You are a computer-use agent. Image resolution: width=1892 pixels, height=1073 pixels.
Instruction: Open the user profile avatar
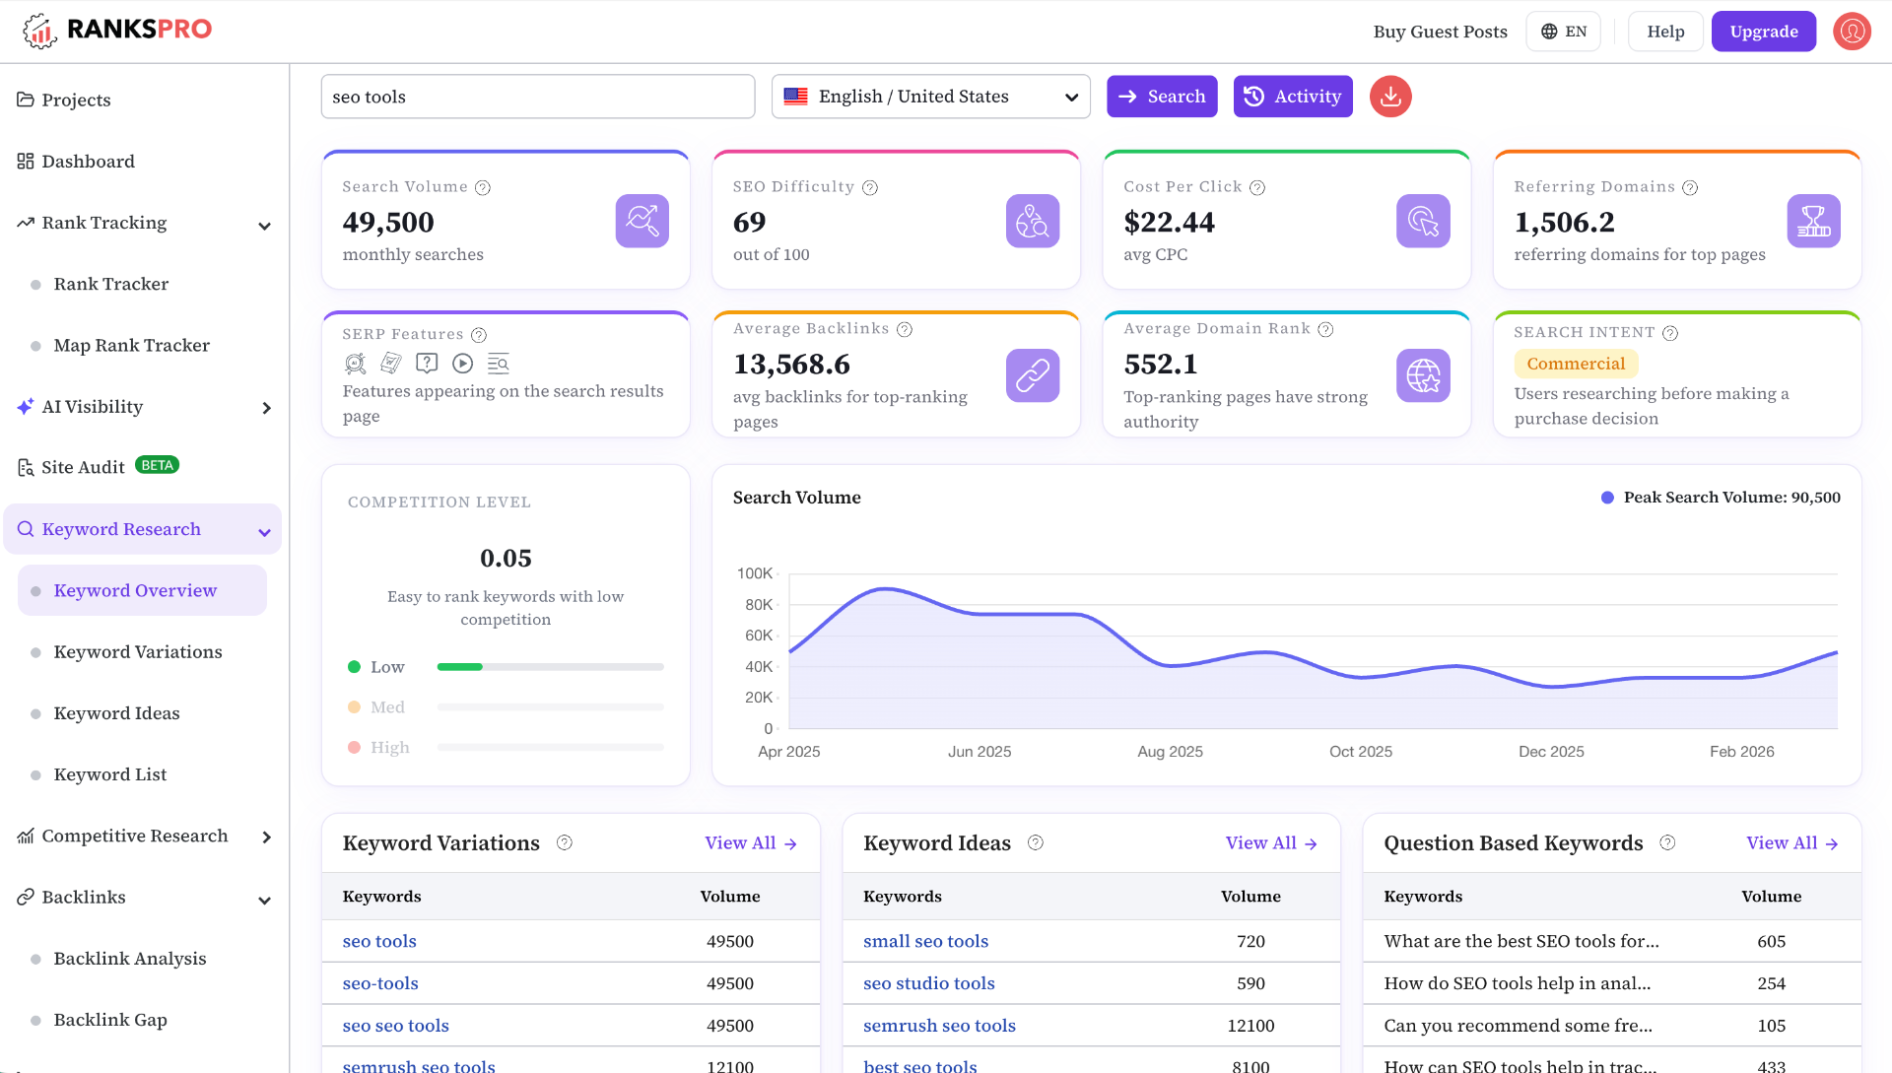[1852, 32]
